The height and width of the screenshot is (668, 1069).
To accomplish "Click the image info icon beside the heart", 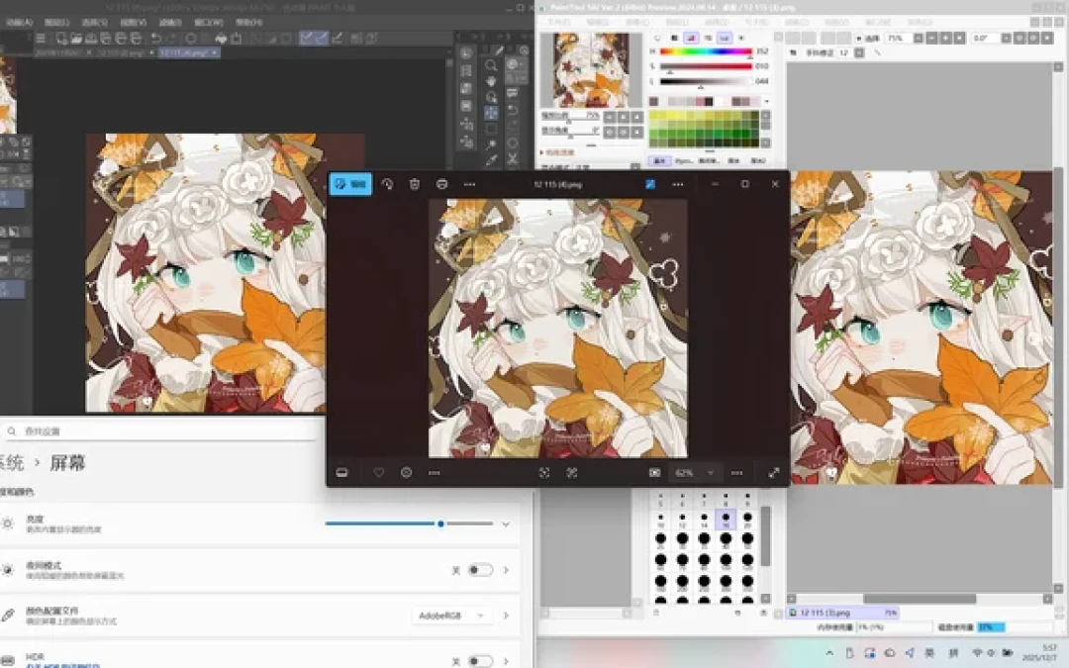I will pyautogui.click(x=407, y=472).
